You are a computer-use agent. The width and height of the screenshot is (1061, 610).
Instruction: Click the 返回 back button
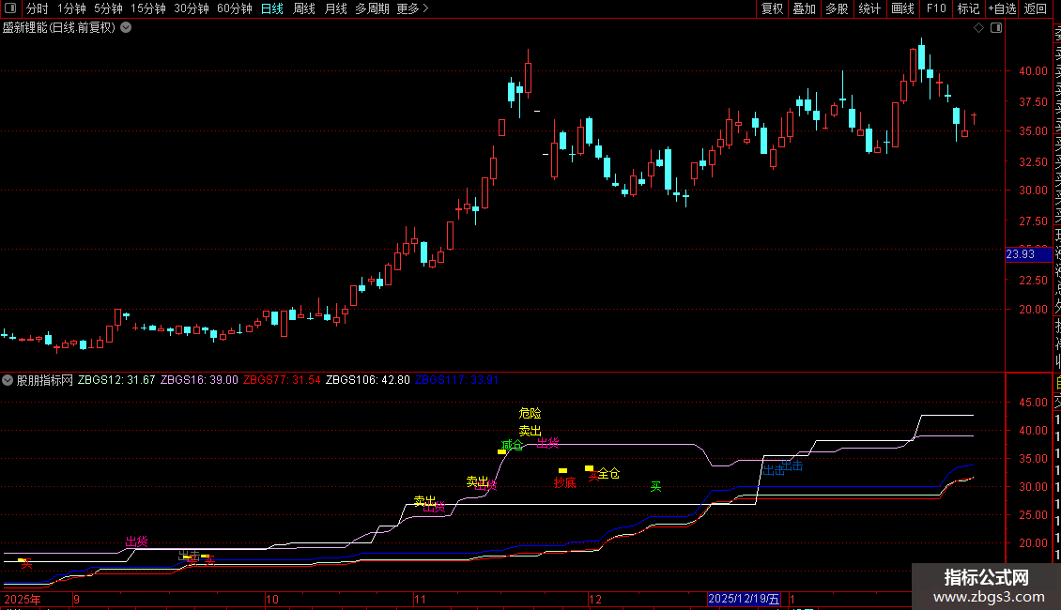click(x=1036, y=8)
